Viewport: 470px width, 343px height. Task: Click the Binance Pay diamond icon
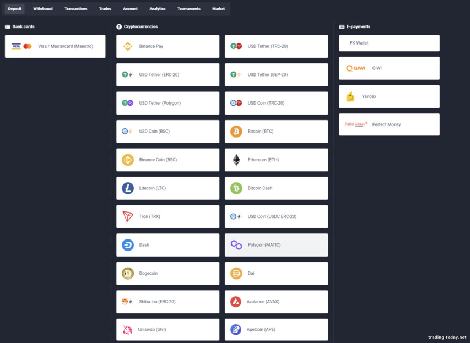point(127,46)
